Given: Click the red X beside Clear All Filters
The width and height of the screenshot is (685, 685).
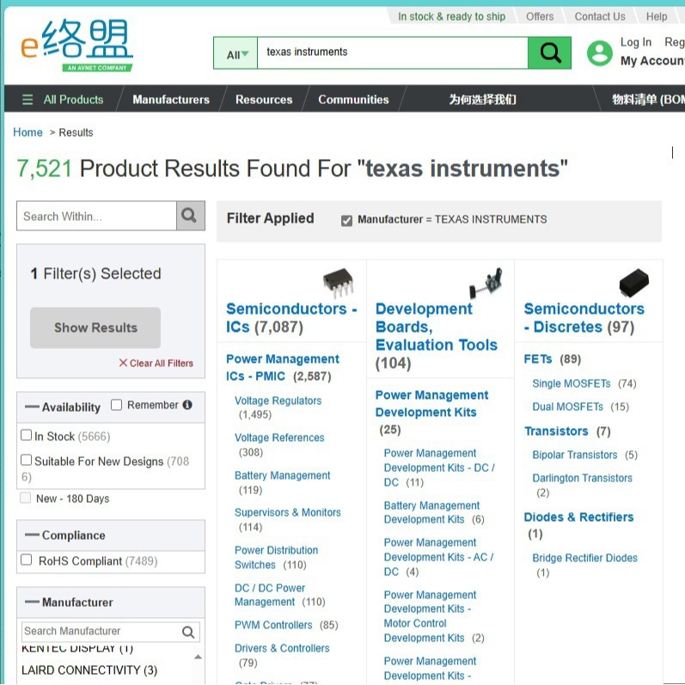Looking at the screenshot, I should tap(123, 363).
